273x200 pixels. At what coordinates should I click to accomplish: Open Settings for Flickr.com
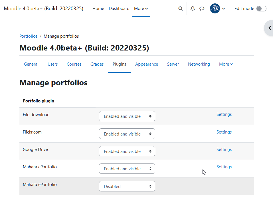224,132
